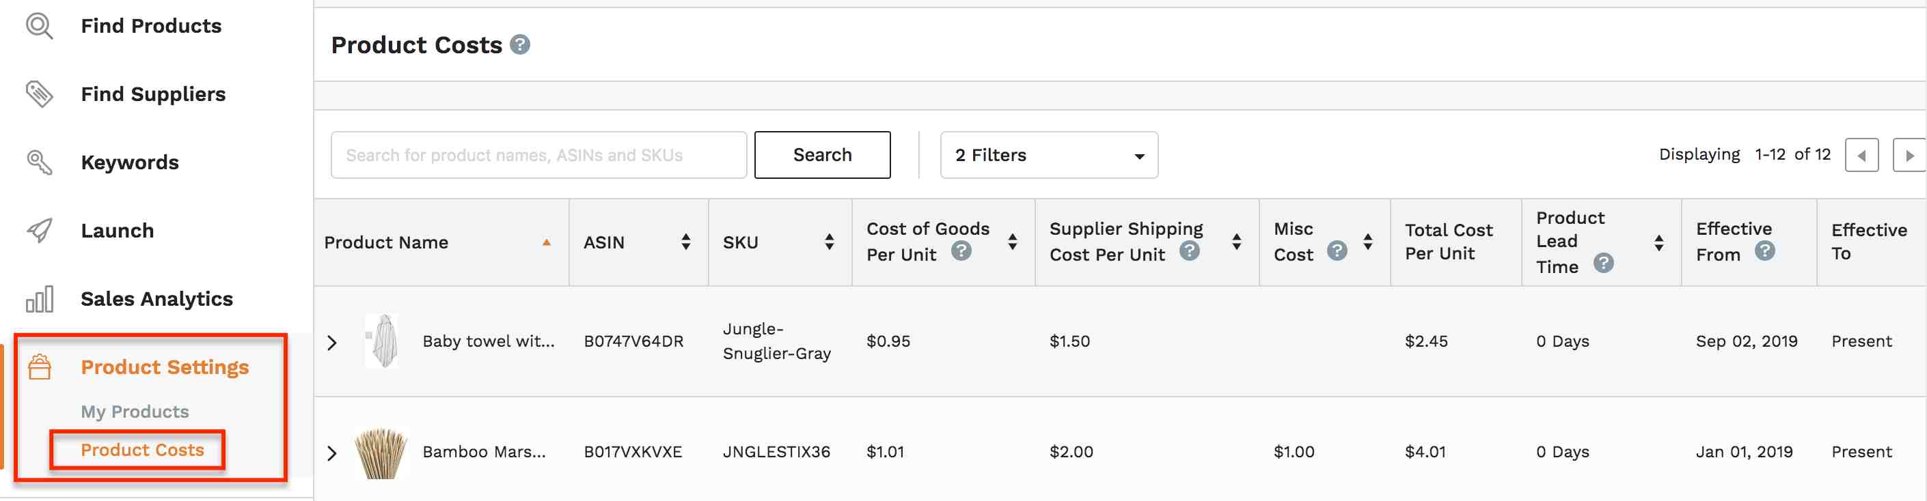The height and width of the screenshot is (501, 1927).
Task: Click the Launch paper plane icon
Action: 40,230
